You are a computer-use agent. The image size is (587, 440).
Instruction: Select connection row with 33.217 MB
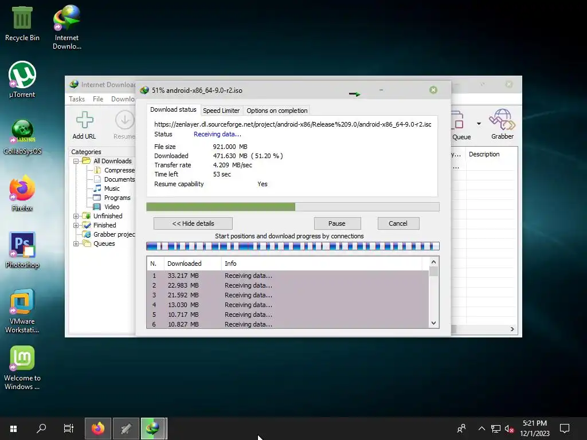point(288,276)
